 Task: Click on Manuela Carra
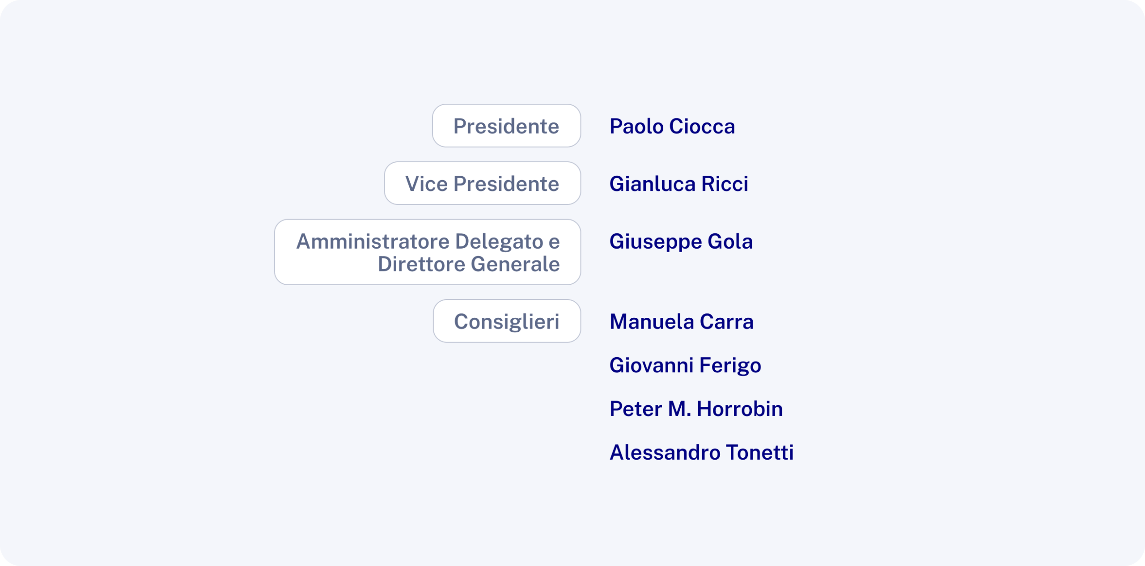(x=681, y=321)
